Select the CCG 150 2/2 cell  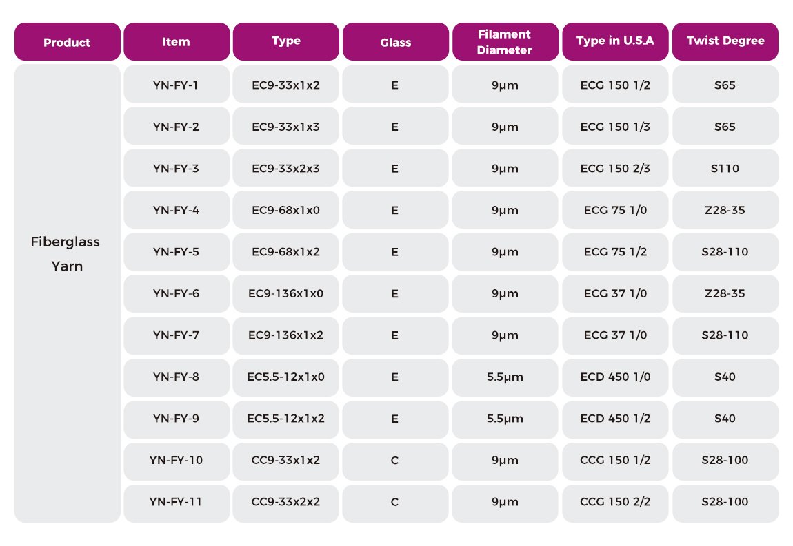[615, 502]
